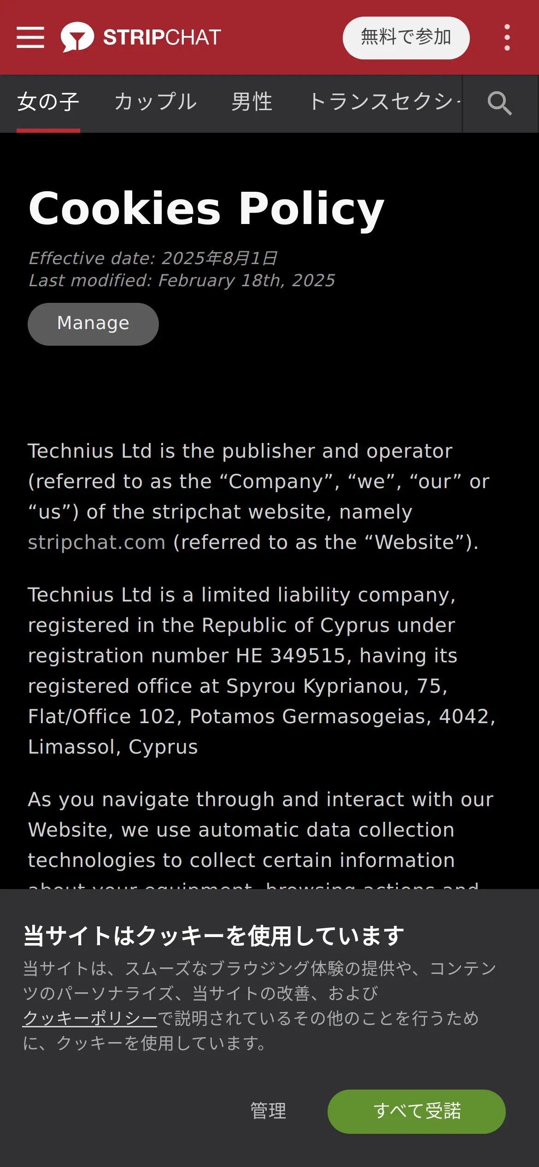Viewport: 539px width, 1167px height.
Task: Tap the 無料で参加 sign-up button
Action: (406, 38)
